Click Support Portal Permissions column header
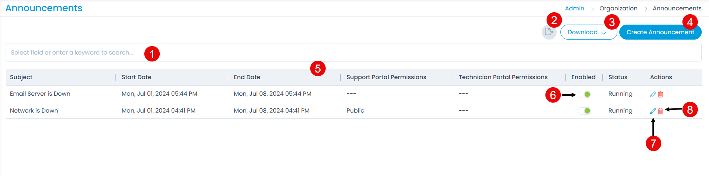 pos(386,77)
